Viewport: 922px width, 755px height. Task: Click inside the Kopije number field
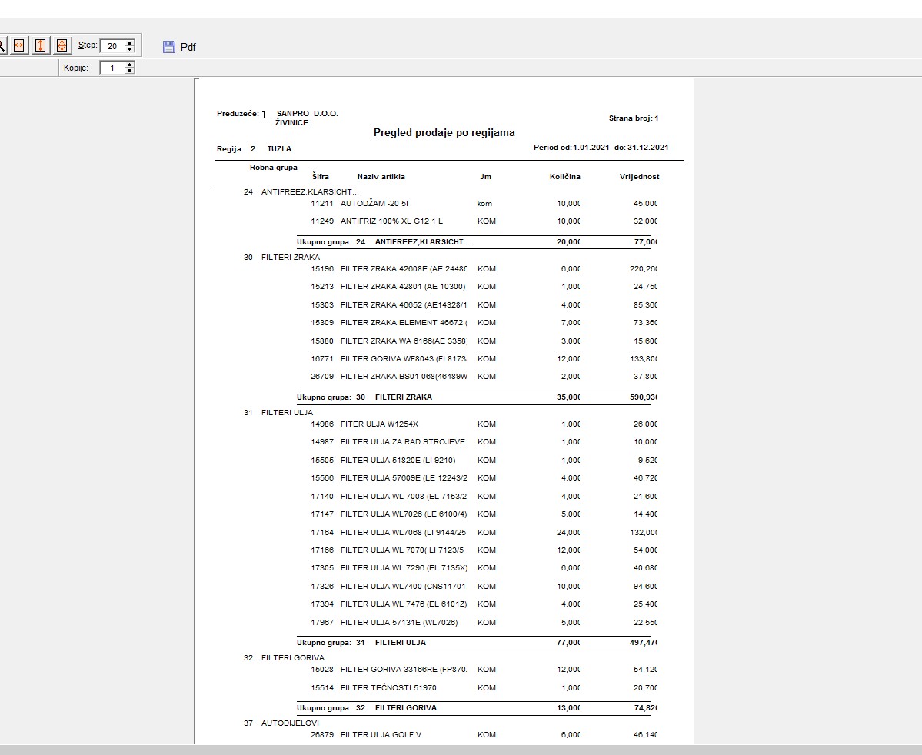(x=112, y=68)
